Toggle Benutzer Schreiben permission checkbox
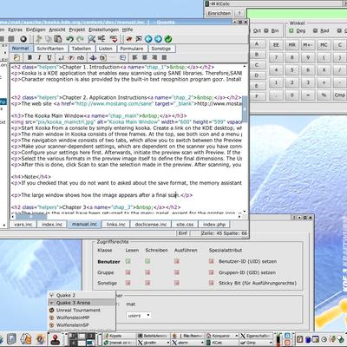347x347 pixels. (x=147, y=261)
